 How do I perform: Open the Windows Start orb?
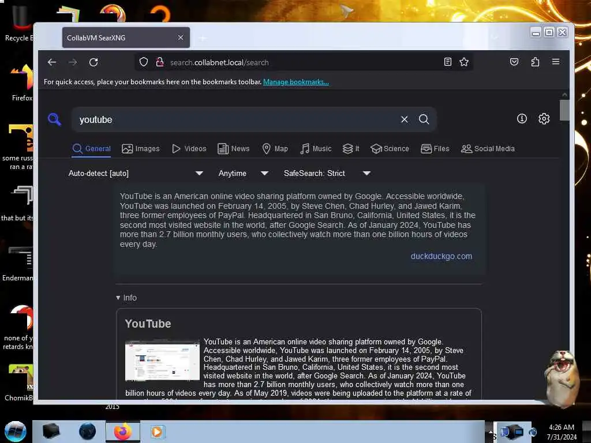click(x=15, y=431)
